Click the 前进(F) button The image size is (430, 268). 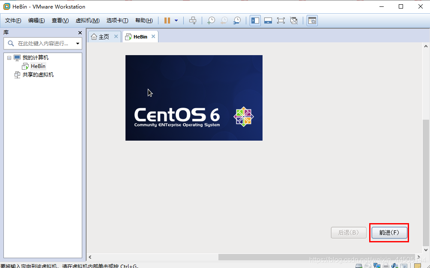[389, 233]
